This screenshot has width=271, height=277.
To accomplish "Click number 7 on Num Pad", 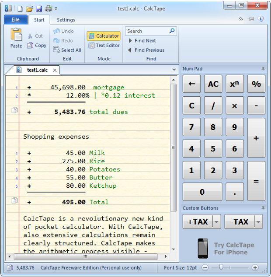I will point(191,127).
